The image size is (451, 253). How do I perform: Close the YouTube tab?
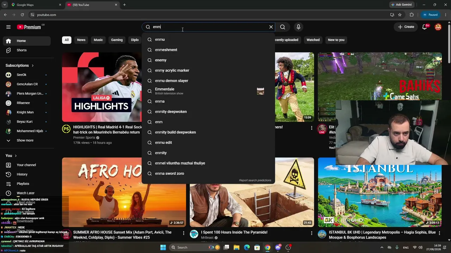[x=116, y=5]
